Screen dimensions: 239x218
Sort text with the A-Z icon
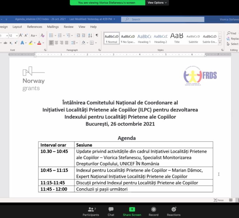[x=90, y=36]
